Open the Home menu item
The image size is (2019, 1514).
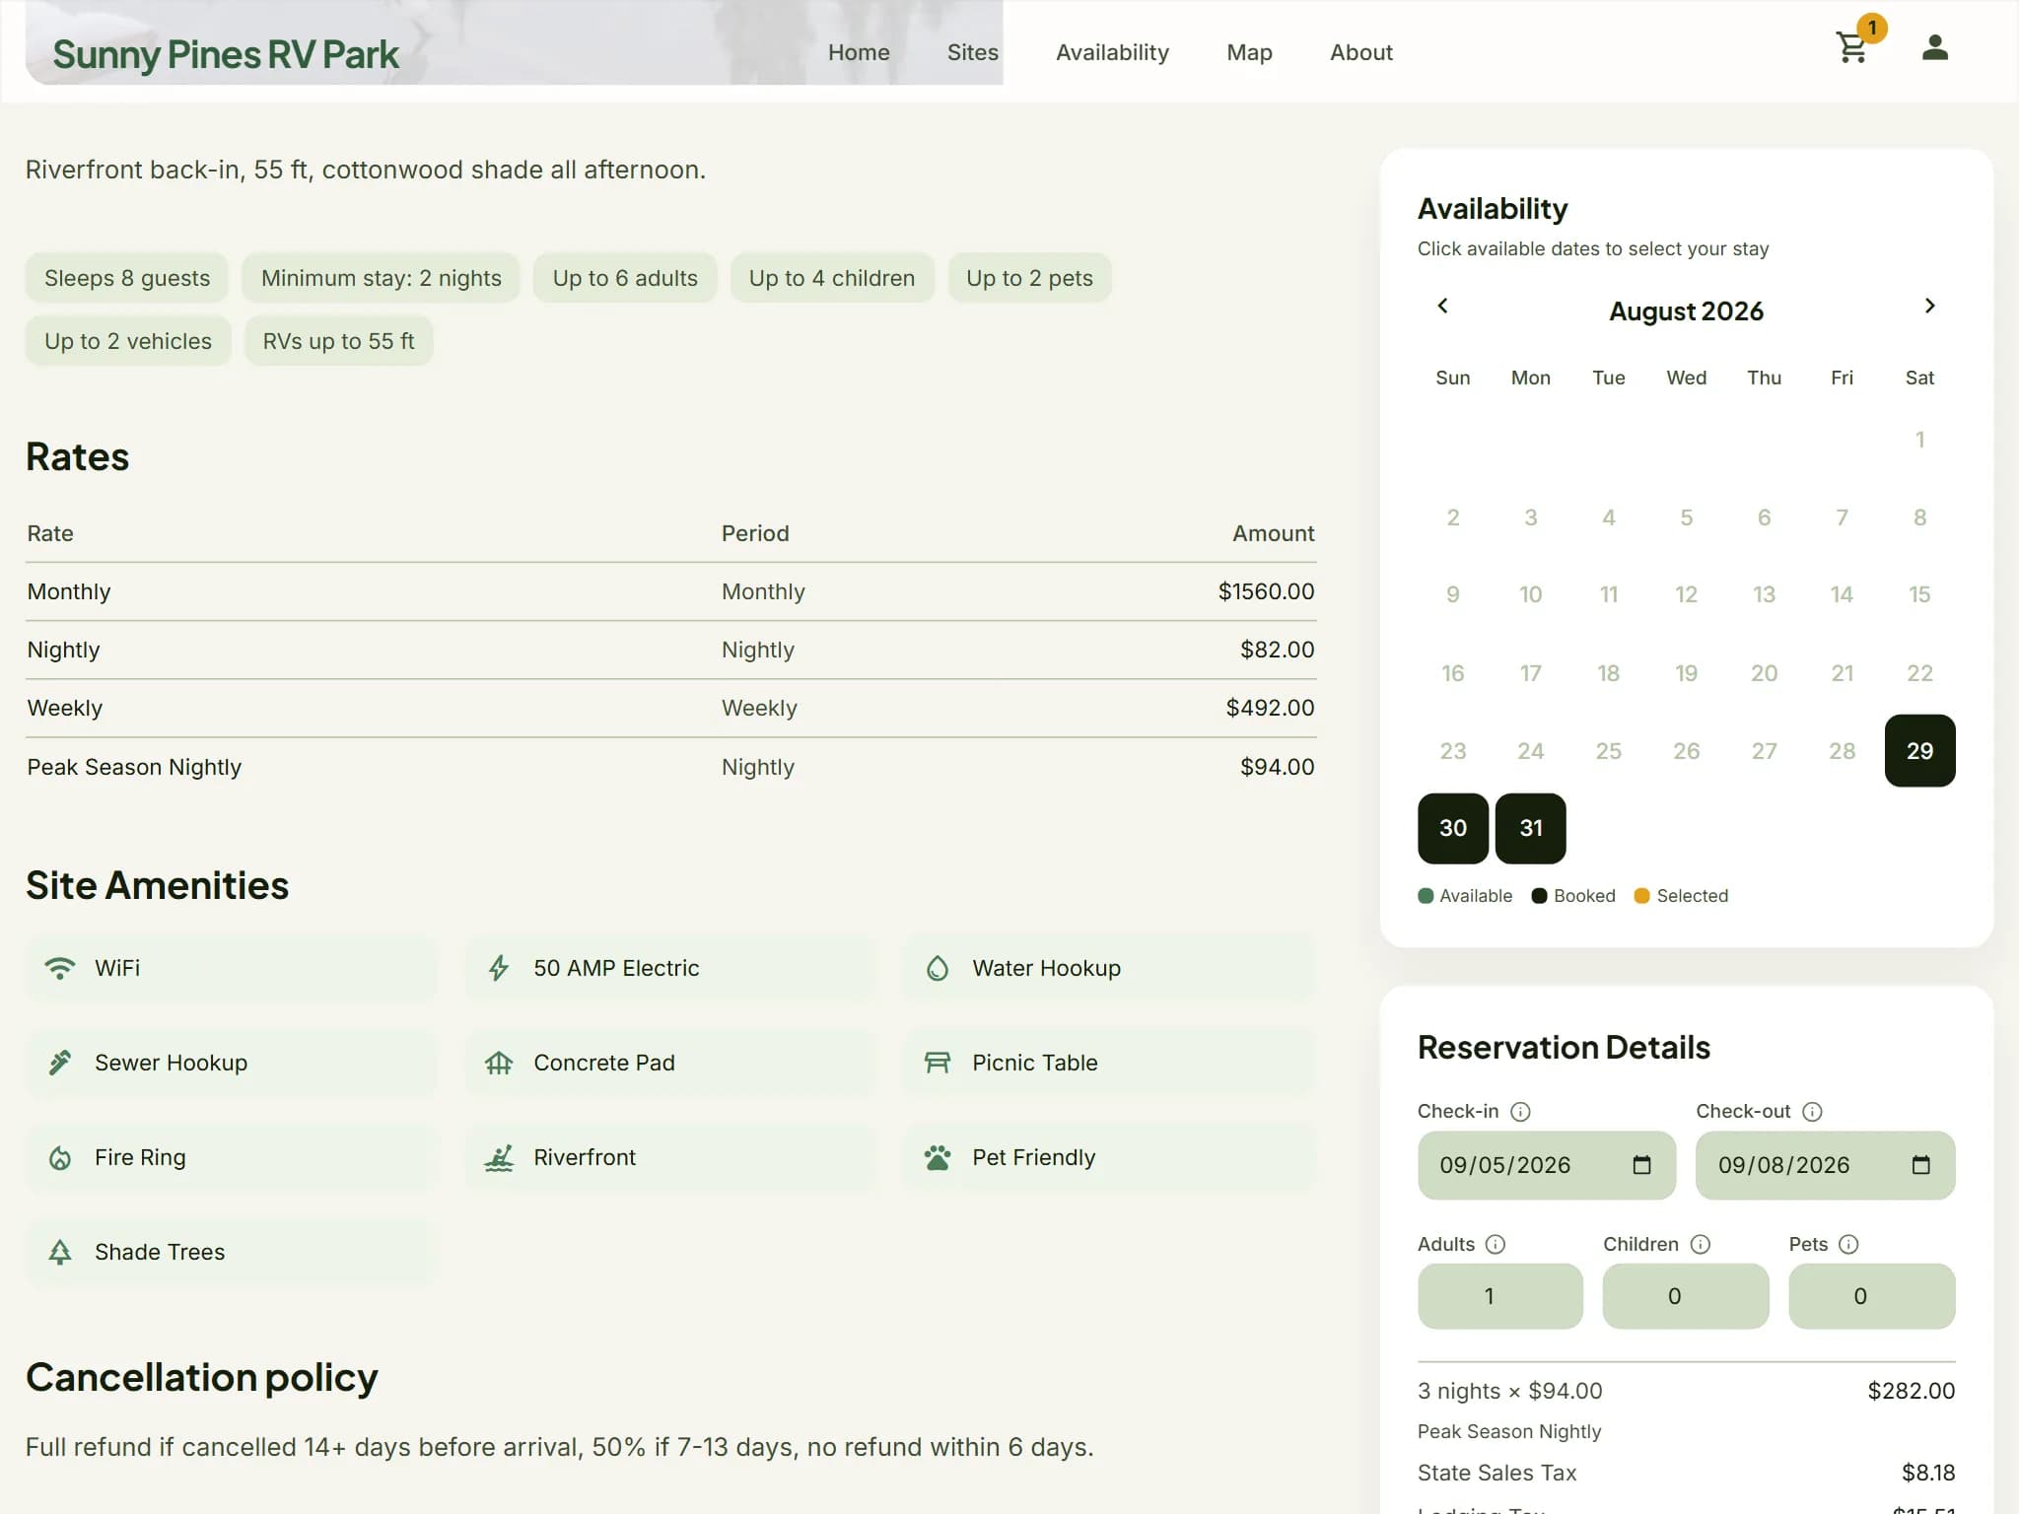pyautogui.click(x=859, y=52)
